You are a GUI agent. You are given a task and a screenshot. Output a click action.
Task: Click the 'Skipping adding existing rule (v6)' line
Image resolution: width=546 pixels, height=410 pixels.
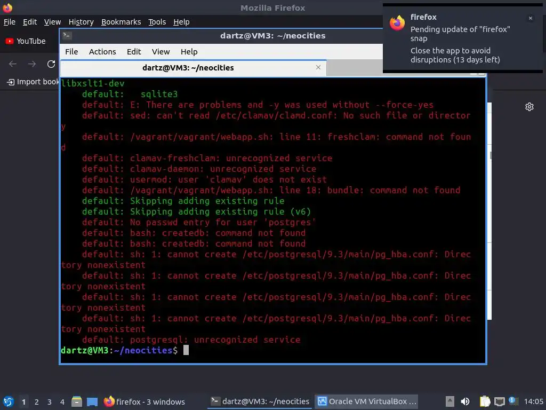click(x=196, y=211)
